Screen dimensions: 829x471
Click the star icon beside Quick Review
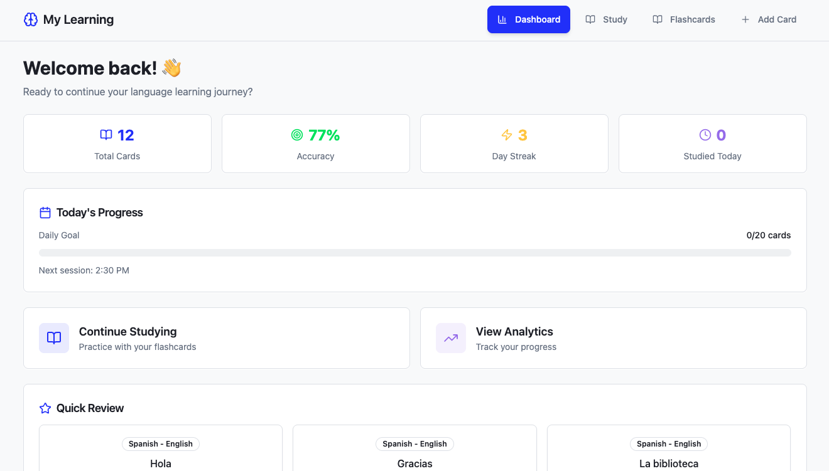tap(45, 408)
